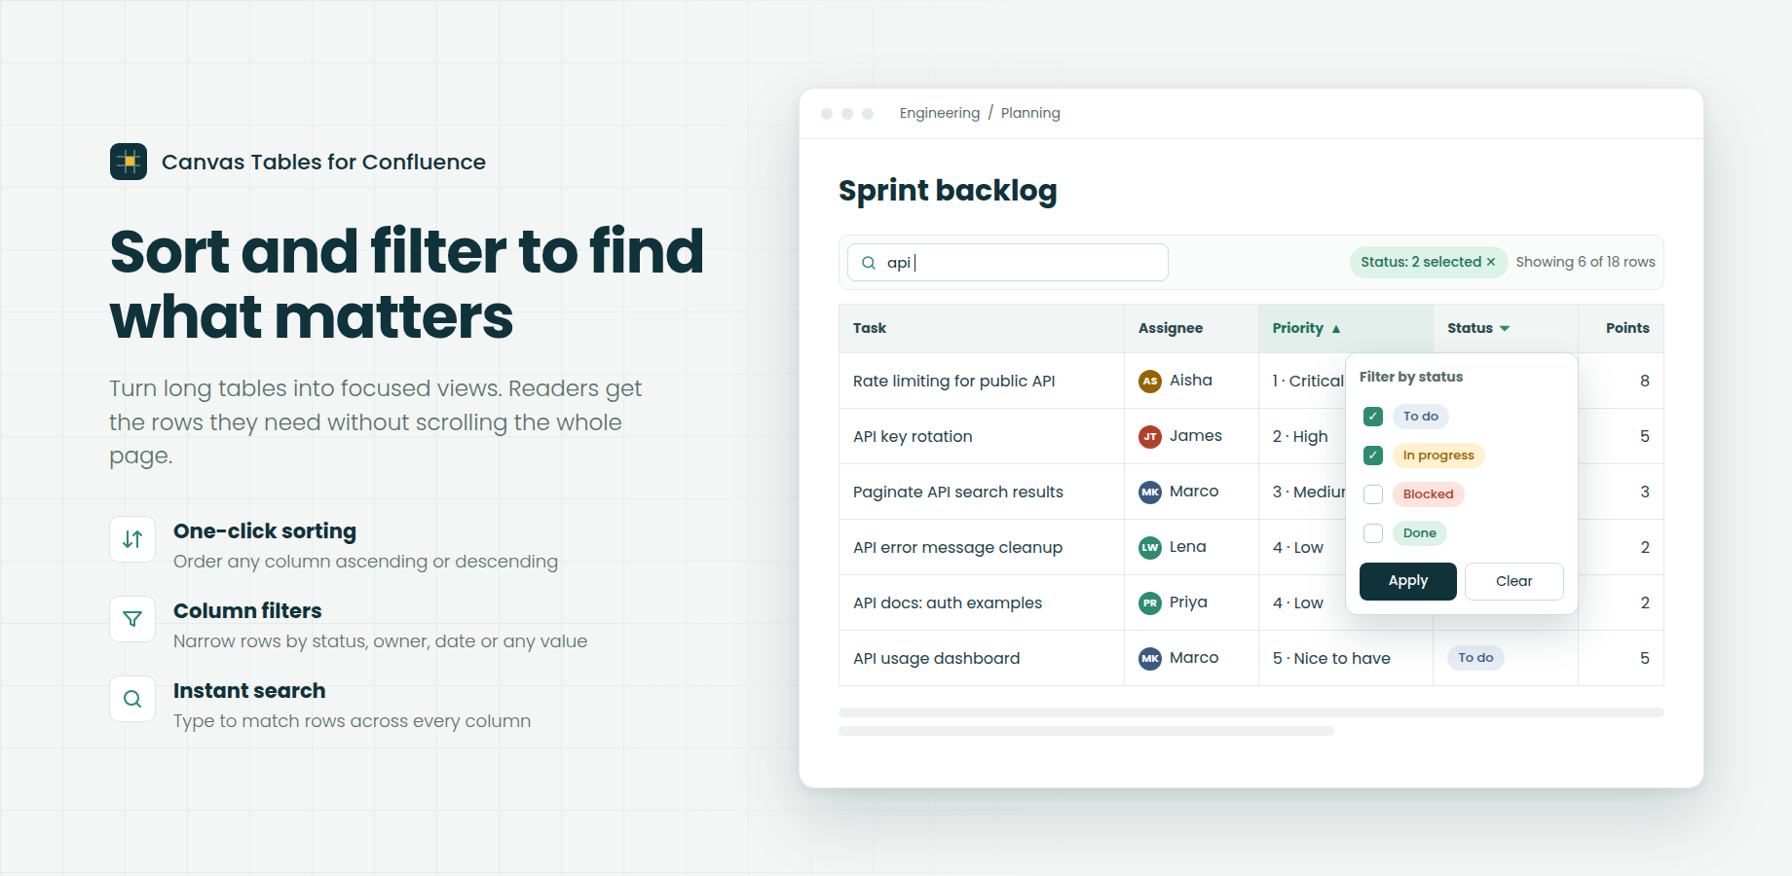Click the Planning breadcrumb
This screenshot has height=876, width=1792.
click(1030, 113)
